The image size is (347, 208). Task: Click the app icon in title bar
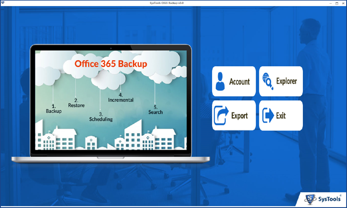2,3
